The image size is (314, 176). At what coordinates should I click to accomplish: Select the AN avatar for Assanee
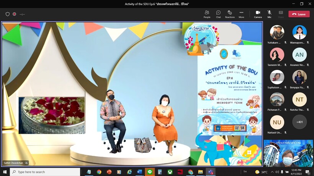(x=299, y=55)
